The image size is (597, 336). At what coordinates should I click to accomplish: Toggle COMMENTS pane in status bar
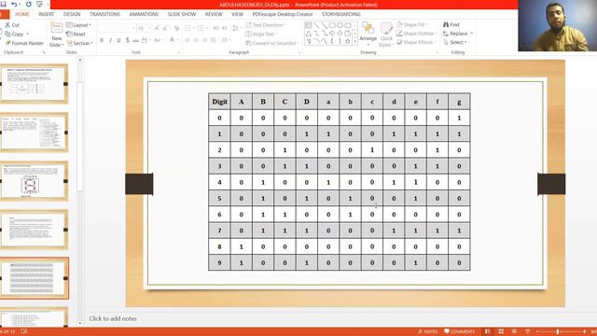pos(459,332)
